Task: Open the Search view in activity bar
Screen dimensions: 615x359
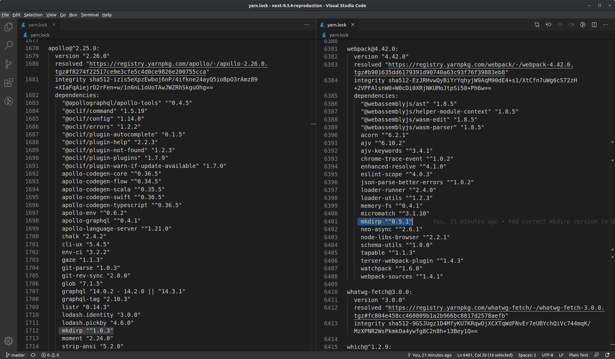Action: (9, 45)
